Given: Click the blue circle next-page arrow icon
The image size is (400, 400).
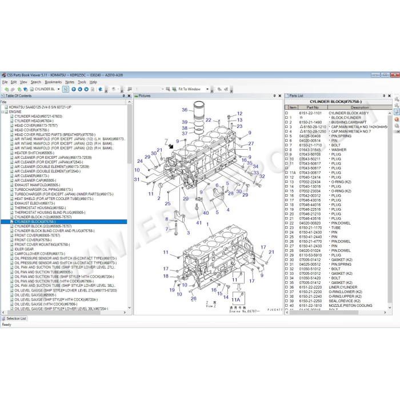Looking at the screenshot, I should [x=86, y=89].
